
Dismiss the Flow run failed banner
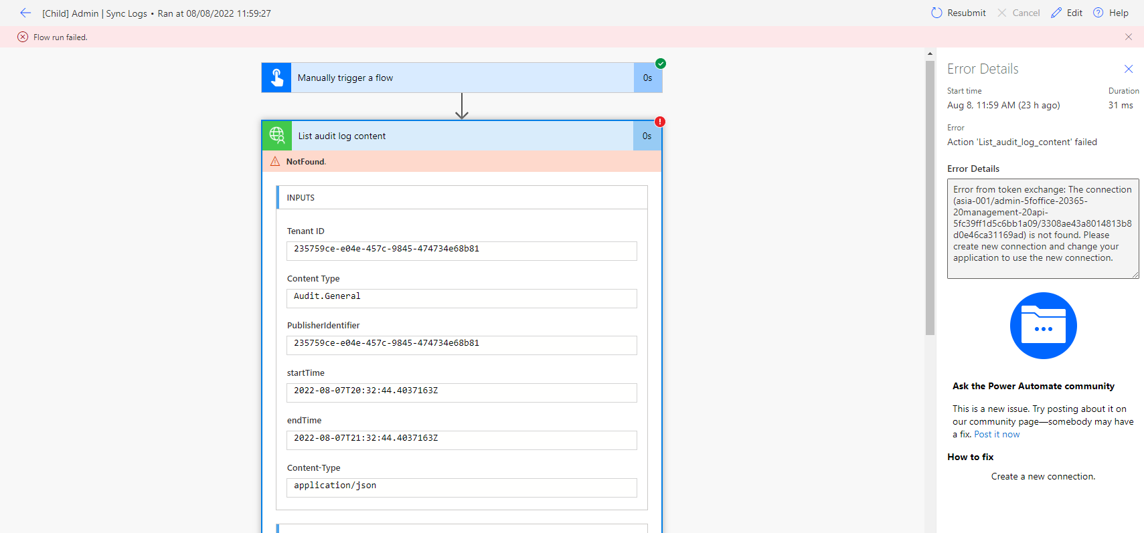1129,37
